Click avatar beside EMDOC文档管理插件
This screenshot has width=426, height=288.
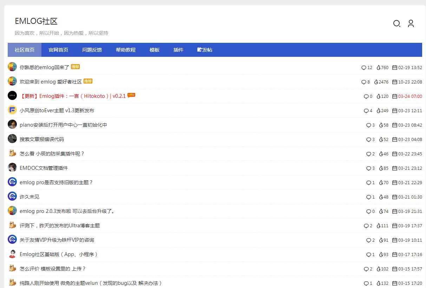(x=12, y=167)
